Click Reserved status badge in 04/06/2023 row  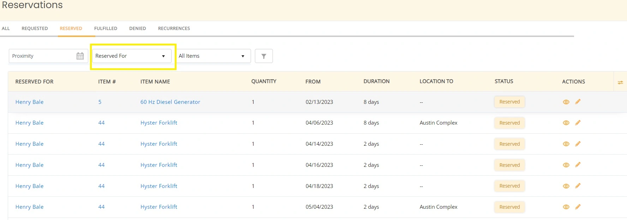509,123
